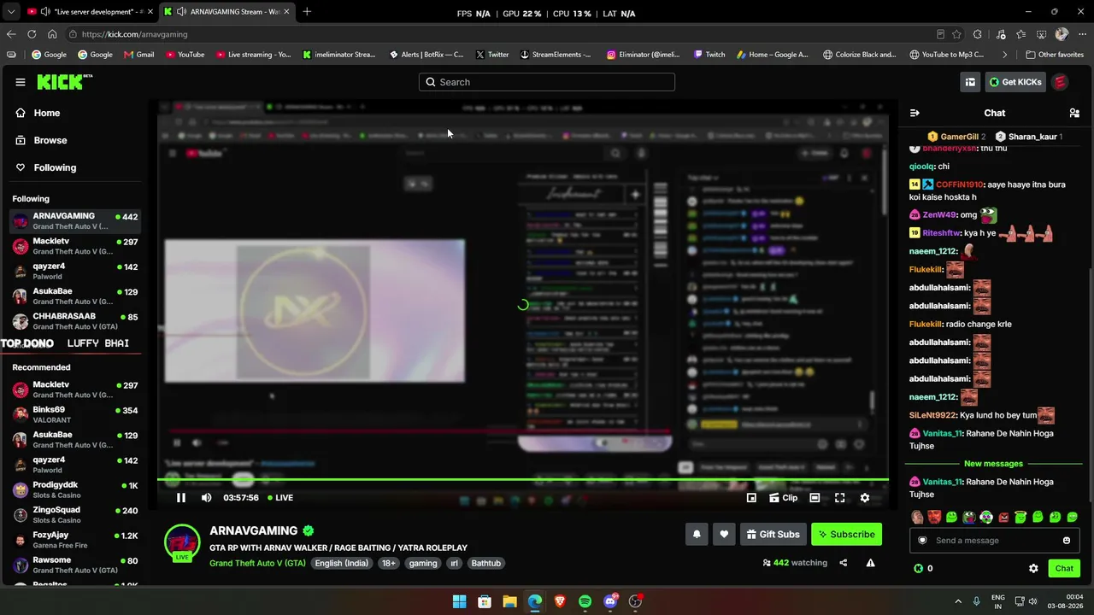
Task: Click Get KICKs button
Action: (x=1015, y=82)
